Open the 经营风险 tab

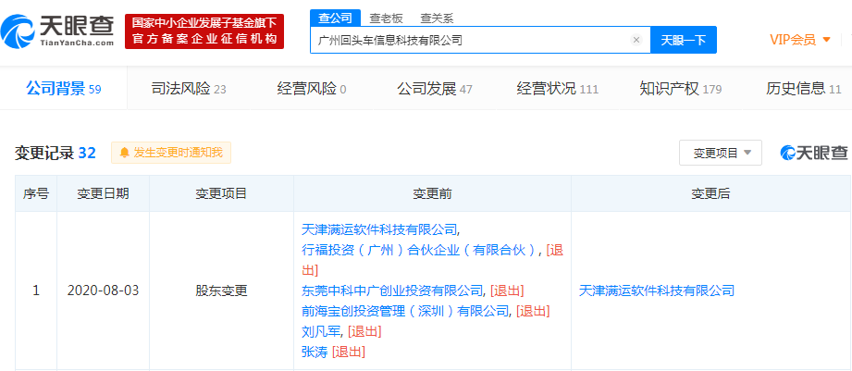coord(312,89)
